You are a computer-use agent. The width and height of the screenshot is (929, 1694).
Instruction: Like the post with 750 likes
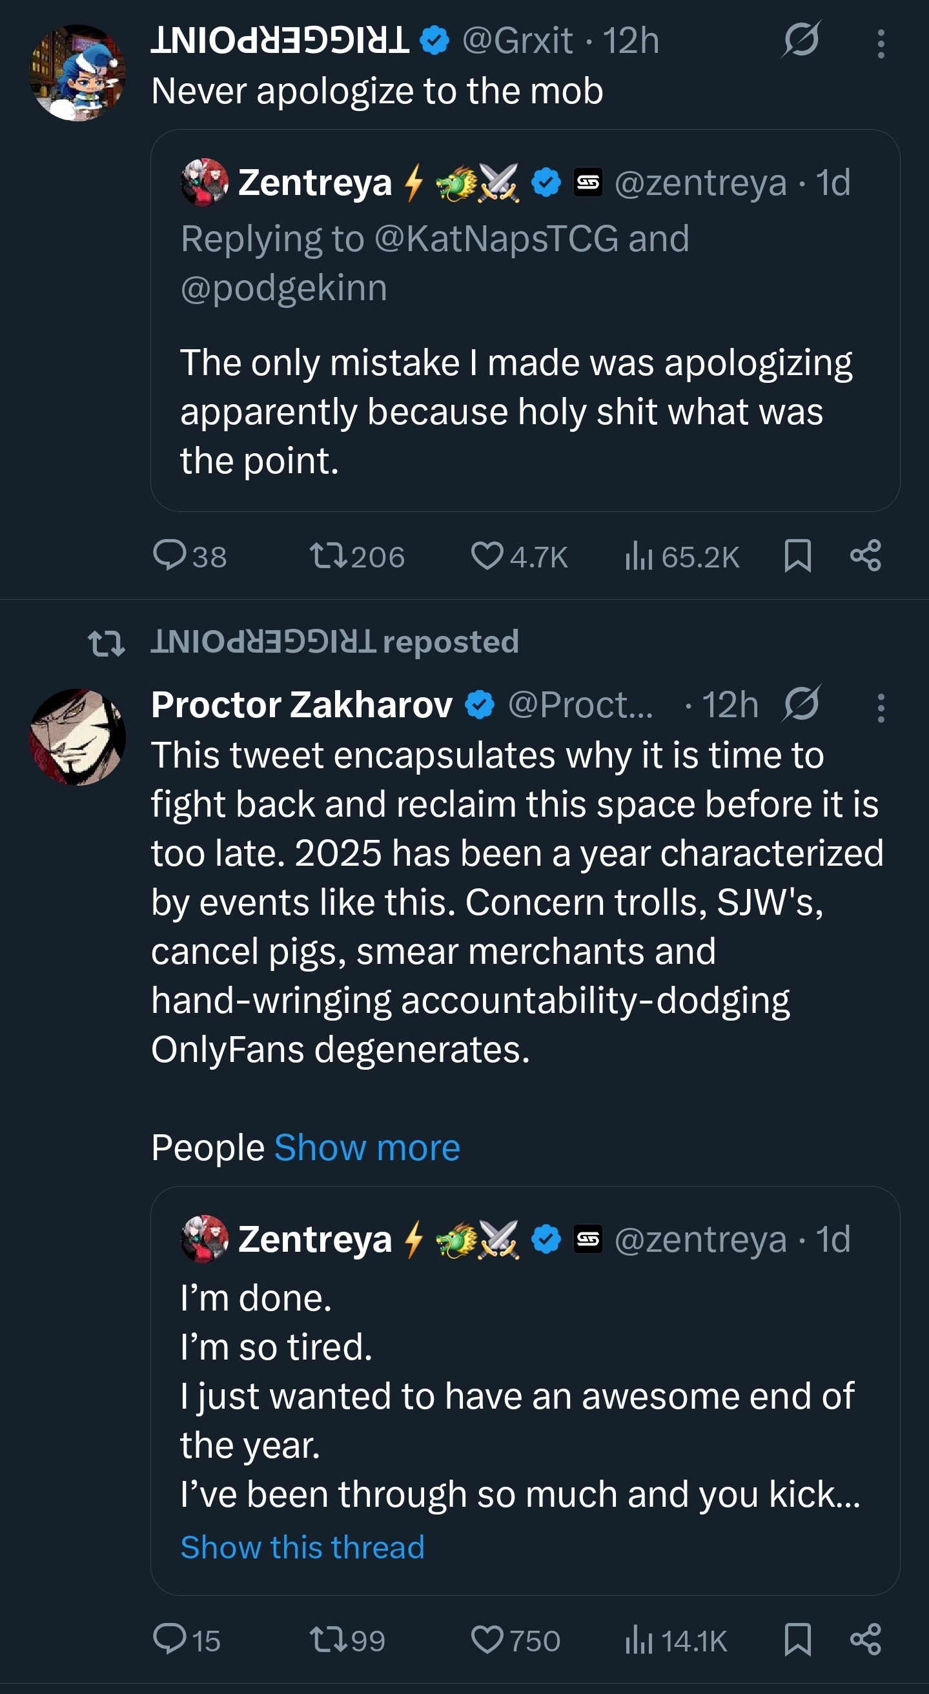[x=487, y=1638]
